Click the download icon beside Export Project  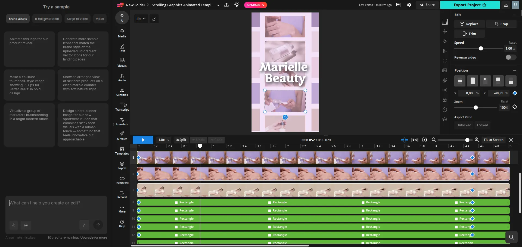(x=506, y=5)
